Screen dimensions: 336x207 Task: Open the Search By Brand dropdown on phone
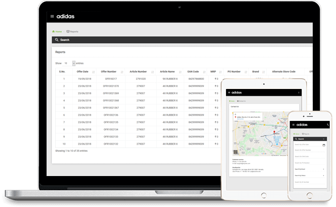click(309, 169)
